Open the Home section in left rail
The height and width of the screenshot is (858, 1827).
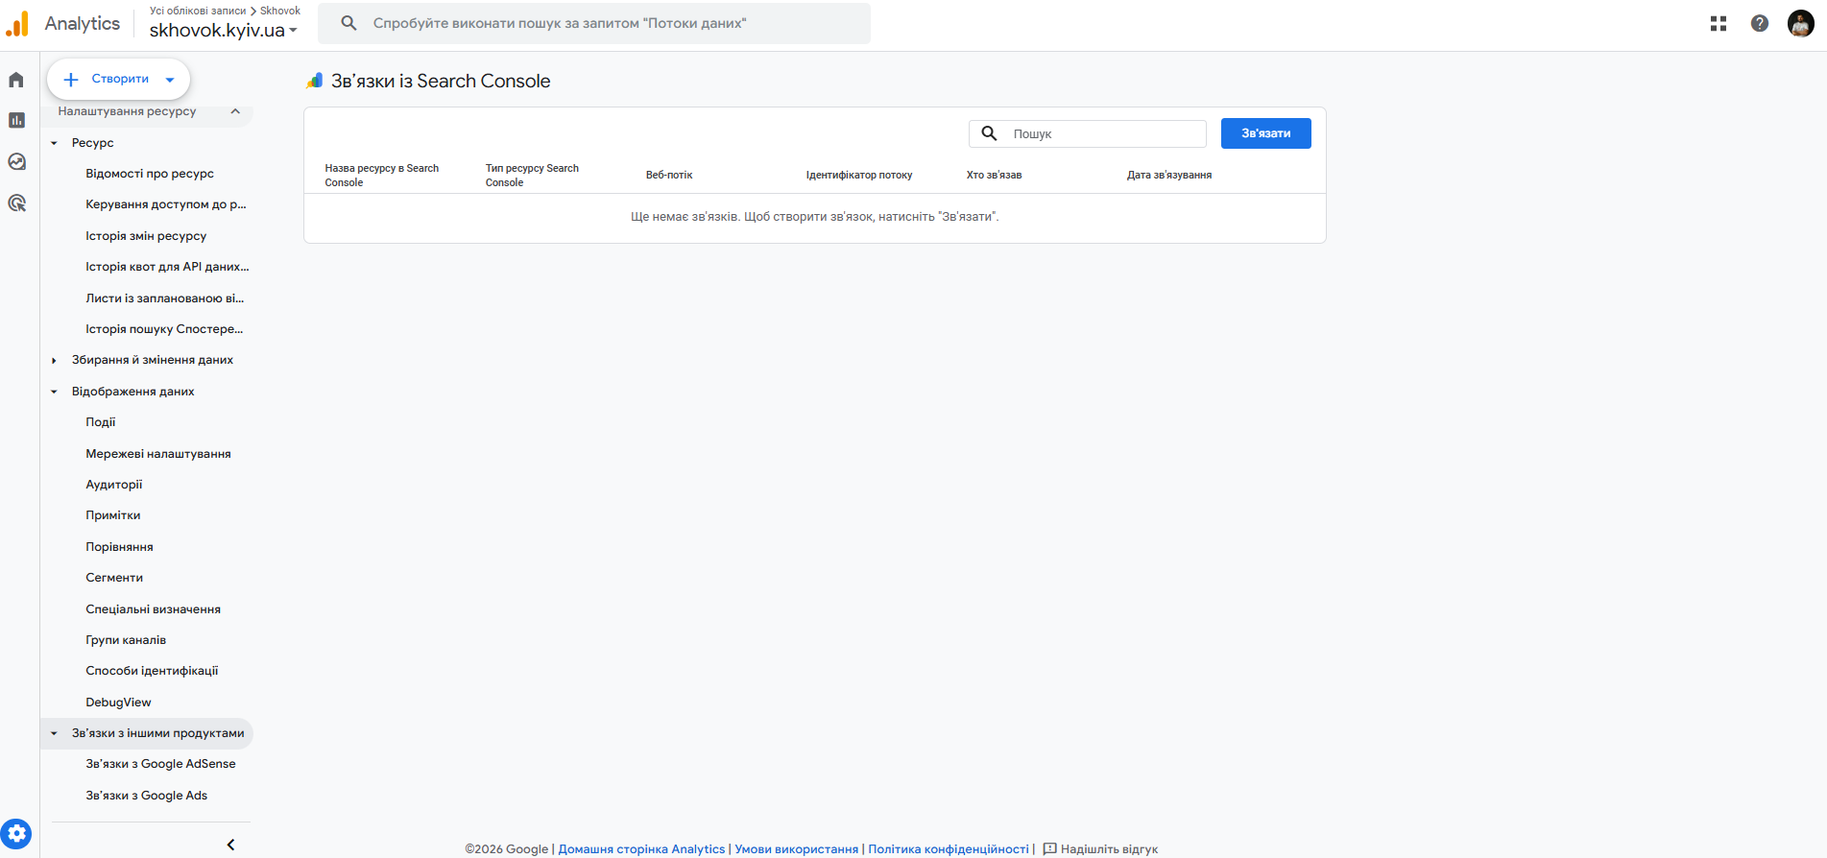[x=16, y=80]
